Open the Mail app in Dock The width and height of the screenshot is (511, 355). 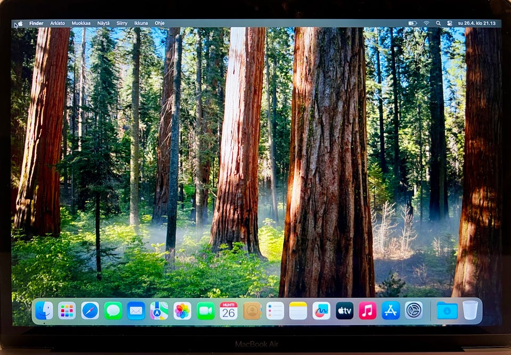(x=136, y=311)
